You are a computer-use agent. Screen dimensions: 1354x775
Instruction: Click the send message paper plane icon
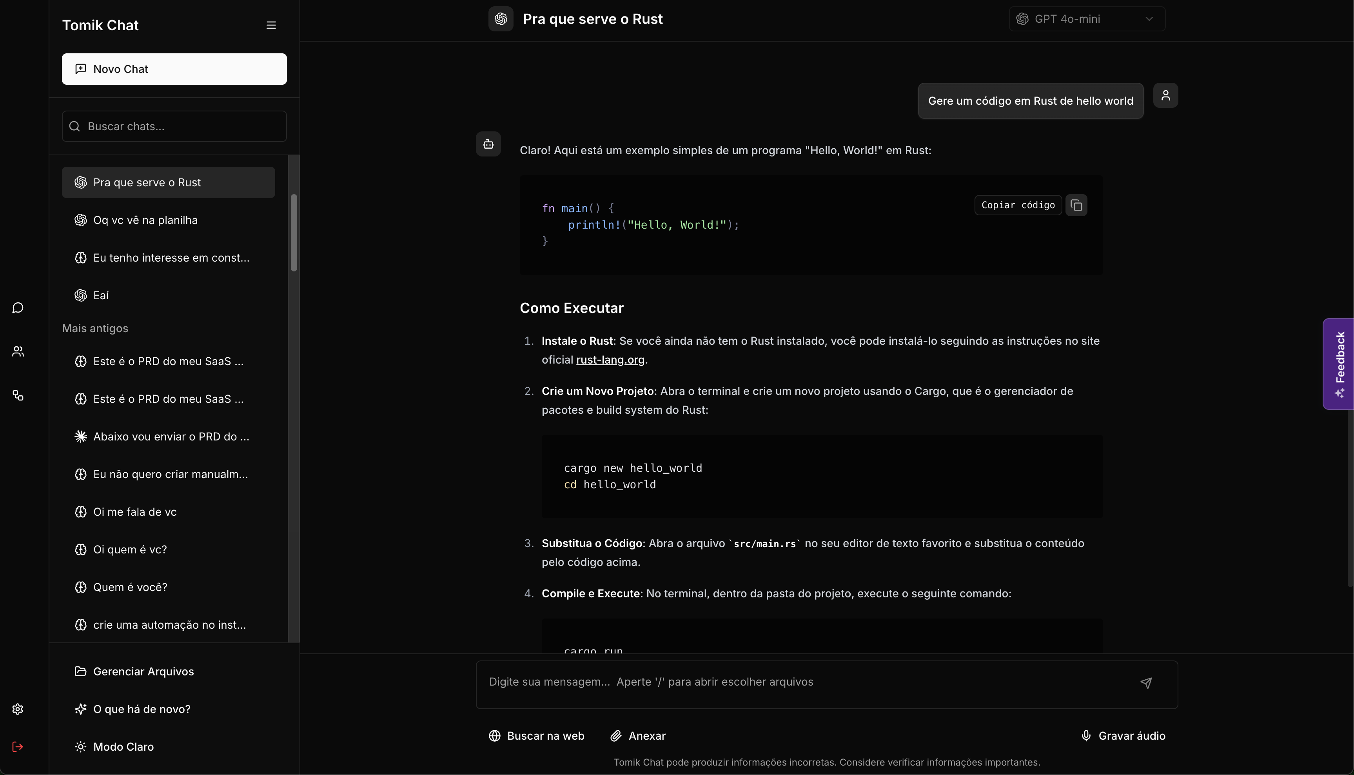tap(1146, 683)
